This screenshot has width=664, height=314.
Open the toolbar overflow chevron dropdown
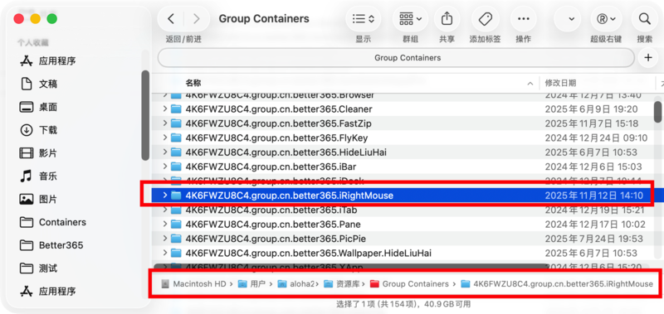pyautogui.click(x=571, y=19)
